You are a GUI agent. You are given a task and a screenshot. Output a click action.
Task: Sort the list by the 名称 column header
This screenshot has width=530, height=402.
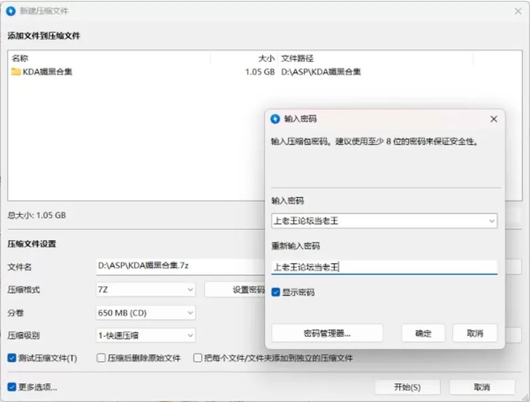[20, 59]
